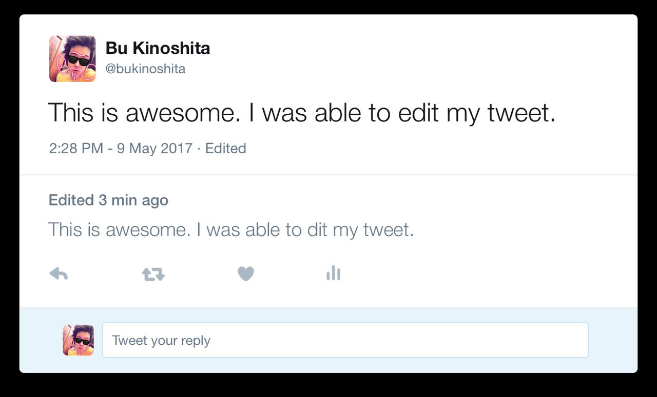Screen dimensions: 657x397
Task: Click the older version saying dit my tweet
Action: point(231,230)
